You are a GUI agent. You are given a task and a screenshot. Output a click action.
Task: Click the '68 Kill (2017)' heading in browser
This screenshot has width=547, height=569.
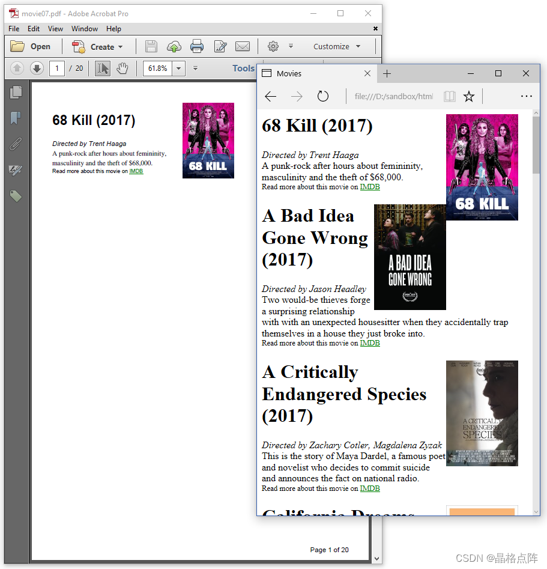[318, 126]
